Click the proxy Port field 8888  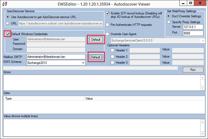(193, 33)
